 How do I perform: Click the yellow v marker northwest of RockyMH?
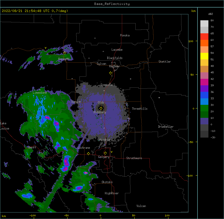45,48
